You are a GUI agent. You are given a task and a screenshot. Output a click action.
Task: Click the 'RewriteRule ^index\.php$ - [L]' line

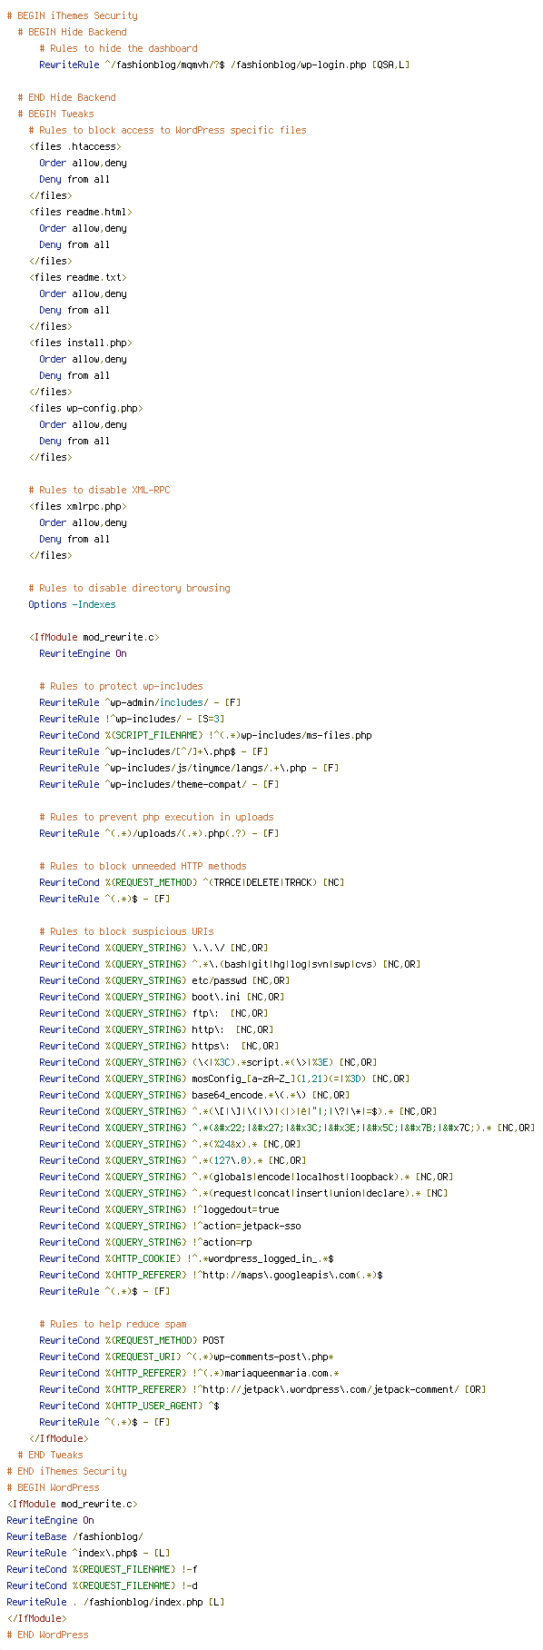point(88,1553)
